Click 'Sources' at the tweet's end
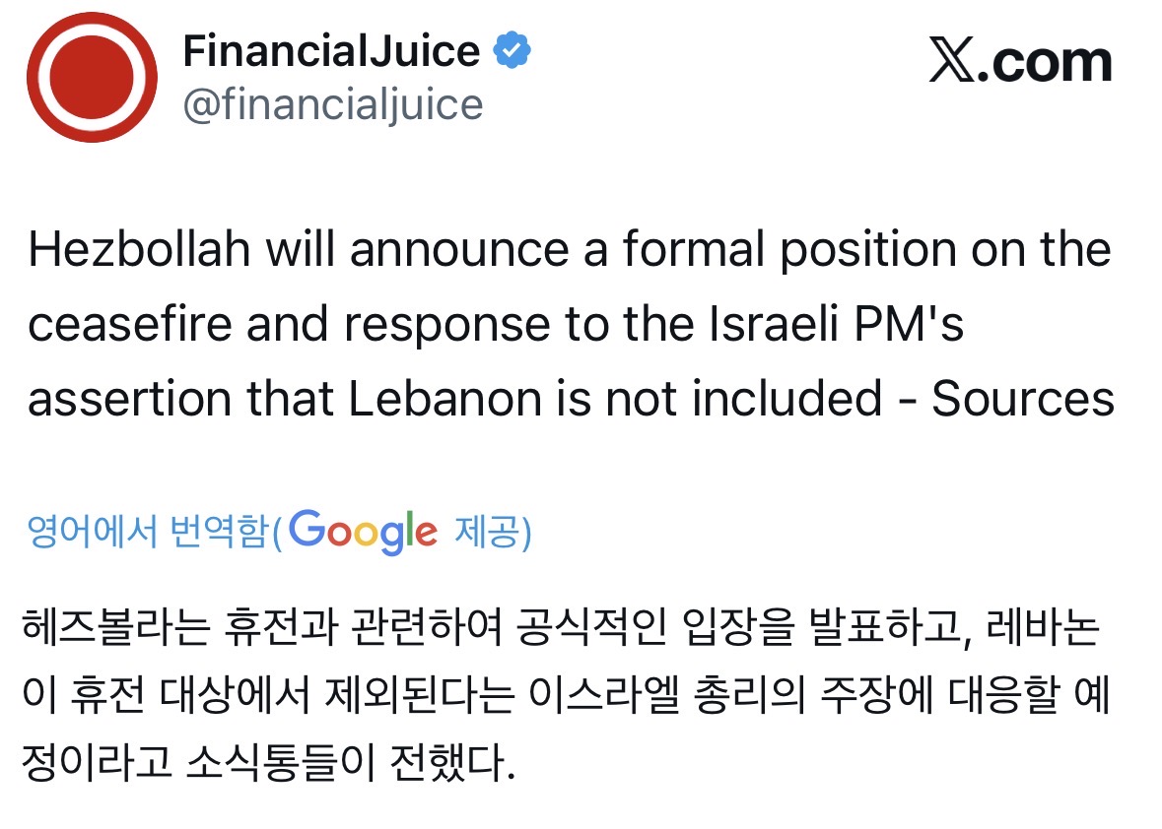 (x=1023, y=400)
